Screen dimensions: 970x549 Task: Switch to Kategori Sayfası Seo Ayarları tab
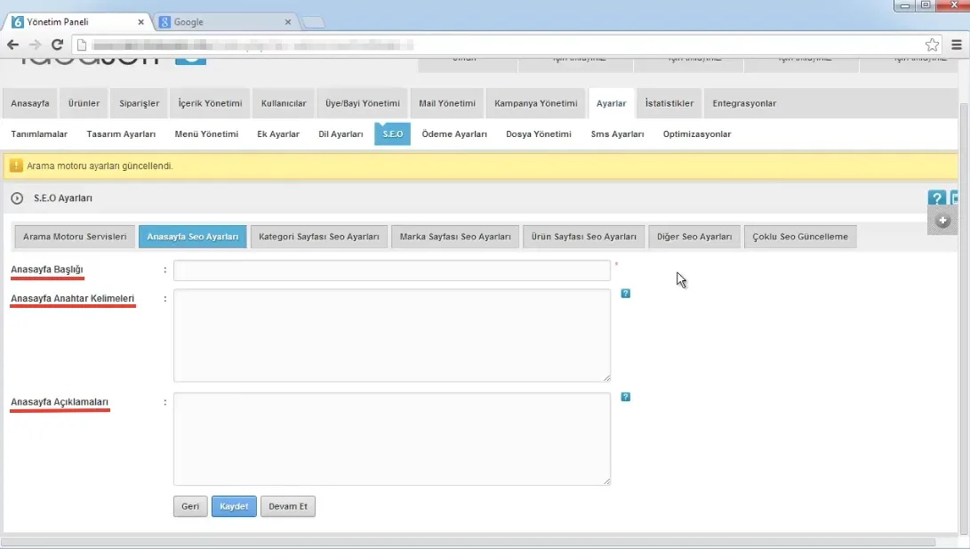pos(318,237)
